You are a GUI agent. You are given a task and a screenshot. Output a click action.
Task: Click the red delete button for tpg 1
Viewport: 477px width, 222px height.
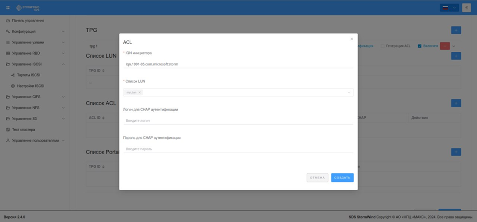click(445, 46)
